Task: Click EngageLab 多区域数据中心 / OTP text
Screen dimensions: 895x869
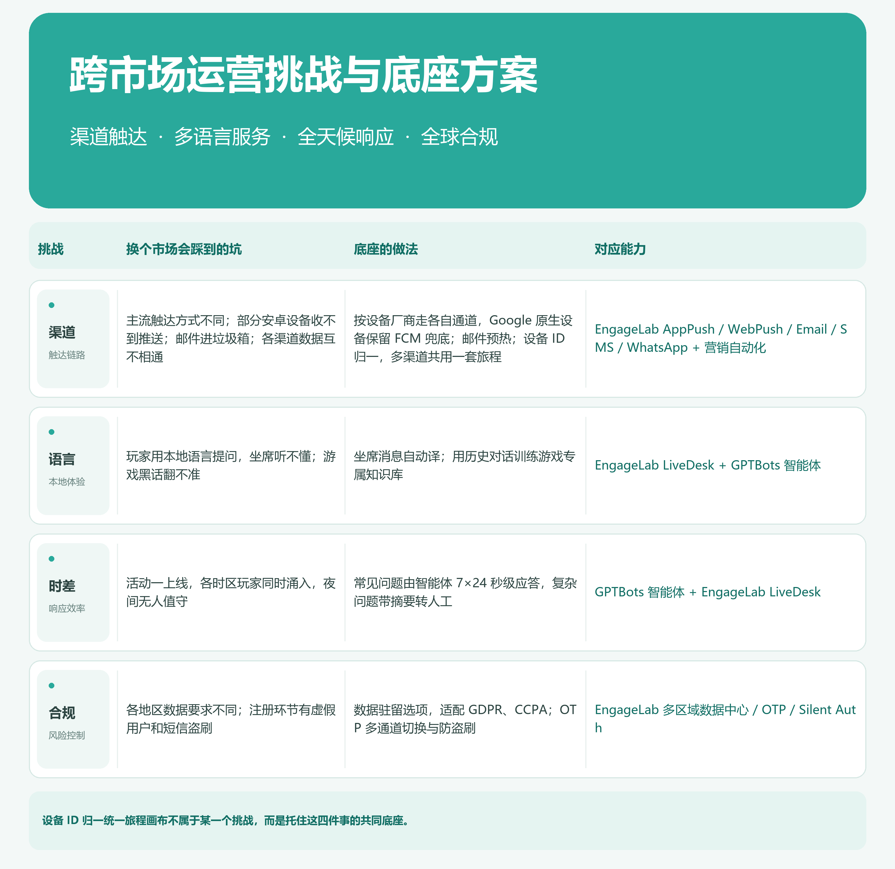Action: 725,719
